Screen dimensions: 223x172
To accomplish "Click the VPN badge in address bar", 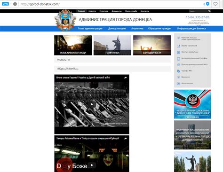I will tap(5, 4).
